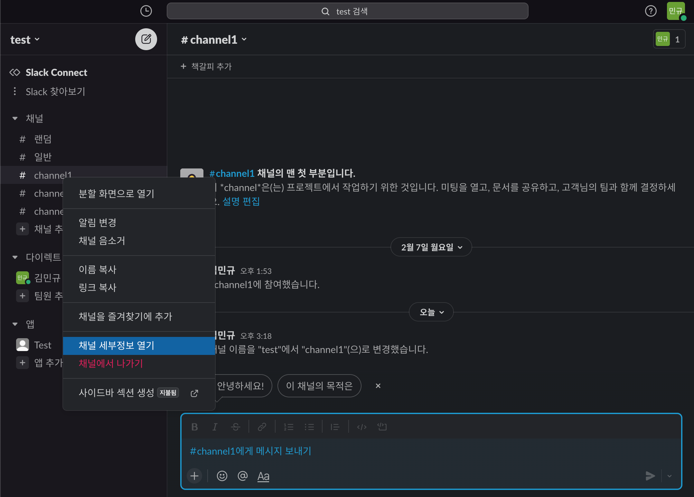This screenshot has height=497, width=694.
Task: Click the compose new message icon
Action: coord(146,39)
